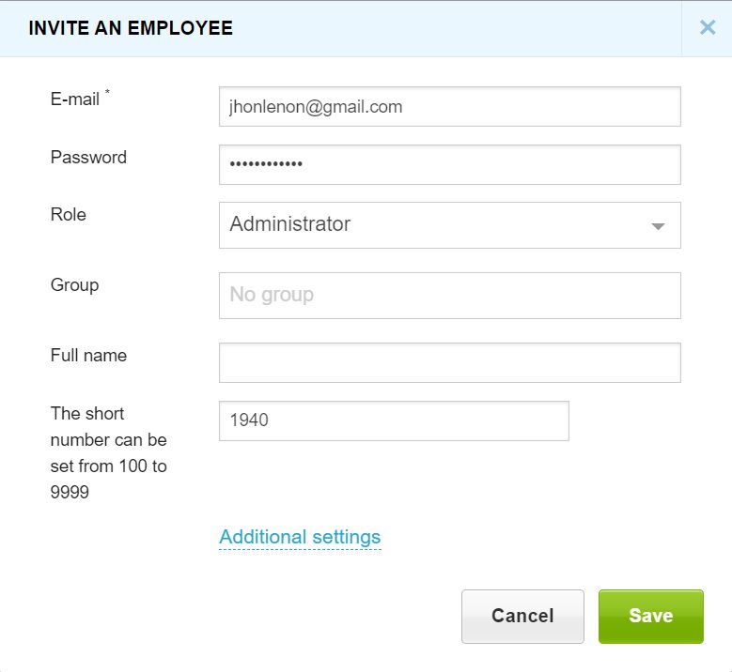Open the Additional settings link
Viewport: 732px width, 672px height.
click(x=300, y=537)
